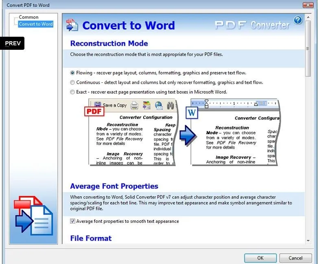The width and height of the screenshot is (319, 264).
Task: Click the scrollbar up arrow
Action: click(308, 17)
